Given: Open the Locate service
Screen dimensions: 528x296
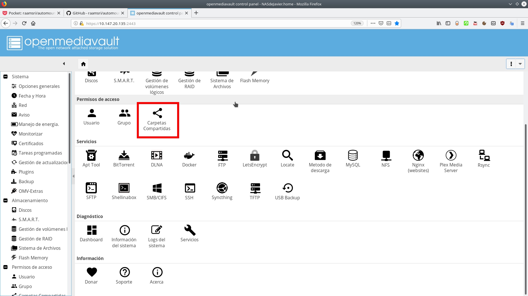Looking at the screenshot, I should (x=288, y=159).
